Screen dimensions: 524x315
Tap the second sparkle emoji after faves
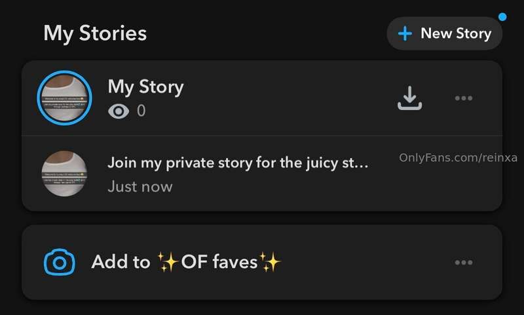[270, 262]
